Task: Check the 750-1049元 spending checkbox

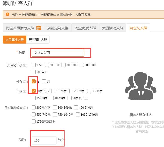Action: 55,114
